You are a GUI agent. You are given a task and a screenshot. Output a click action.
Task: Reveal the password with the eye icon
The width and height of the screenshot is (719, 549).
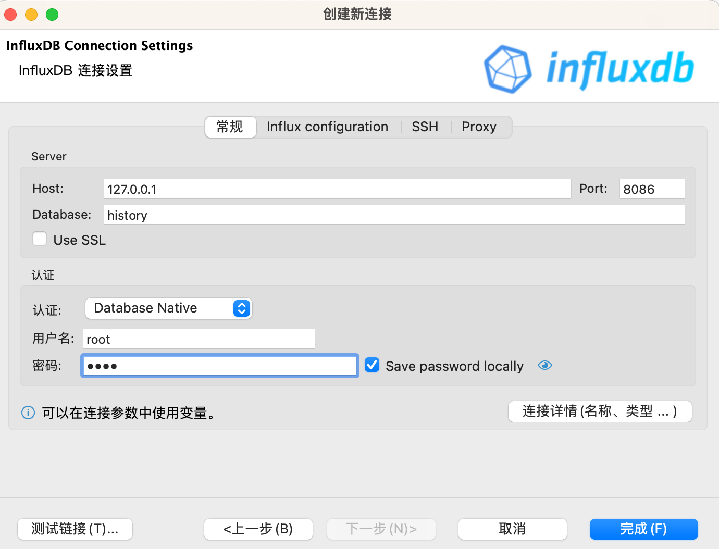tap(544, 365)
